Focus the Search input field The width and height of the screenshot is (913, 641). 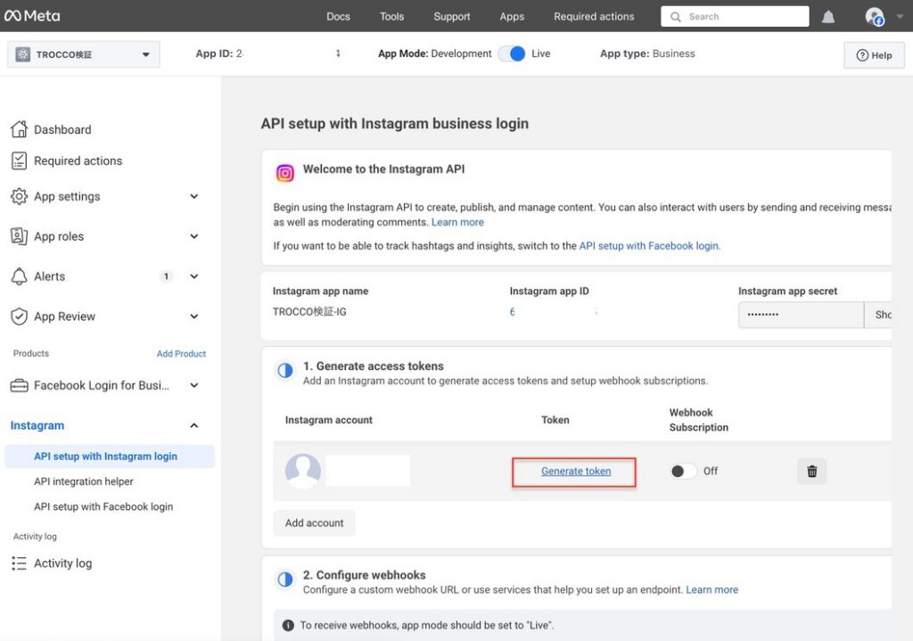740,17
